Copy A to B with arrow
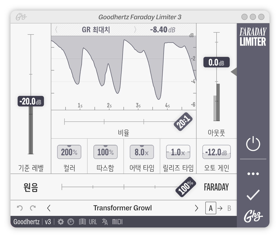This screenshot has width=280, height=238. point(220,208)
